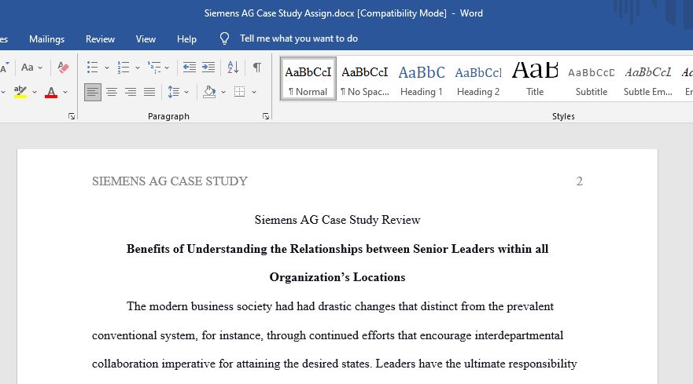
Task: Apply multilevel list formatting
Action: pyautogui.click(x=154, y=68)
